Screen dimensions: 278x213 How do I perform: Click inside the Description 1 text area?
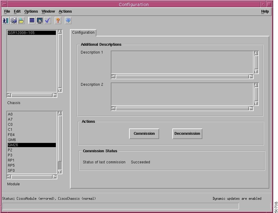pyautogui.click(x=182, y=62)
